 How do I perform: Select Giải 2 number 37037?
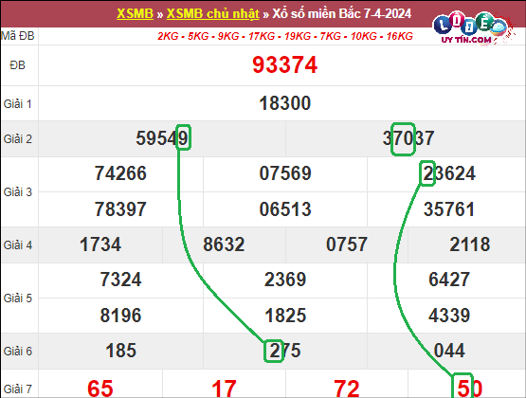(408, 138)
